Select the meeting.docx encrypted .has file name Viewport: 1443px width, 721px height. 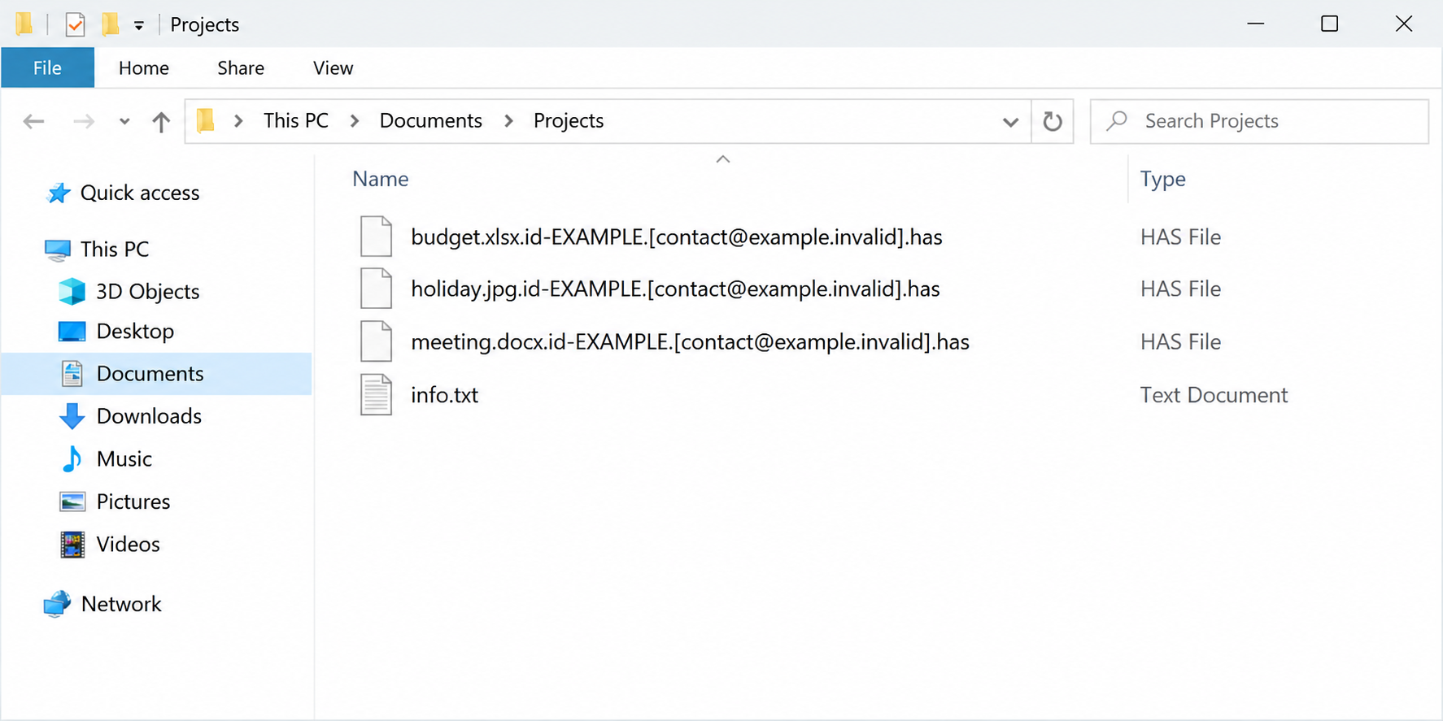point(690,341)
